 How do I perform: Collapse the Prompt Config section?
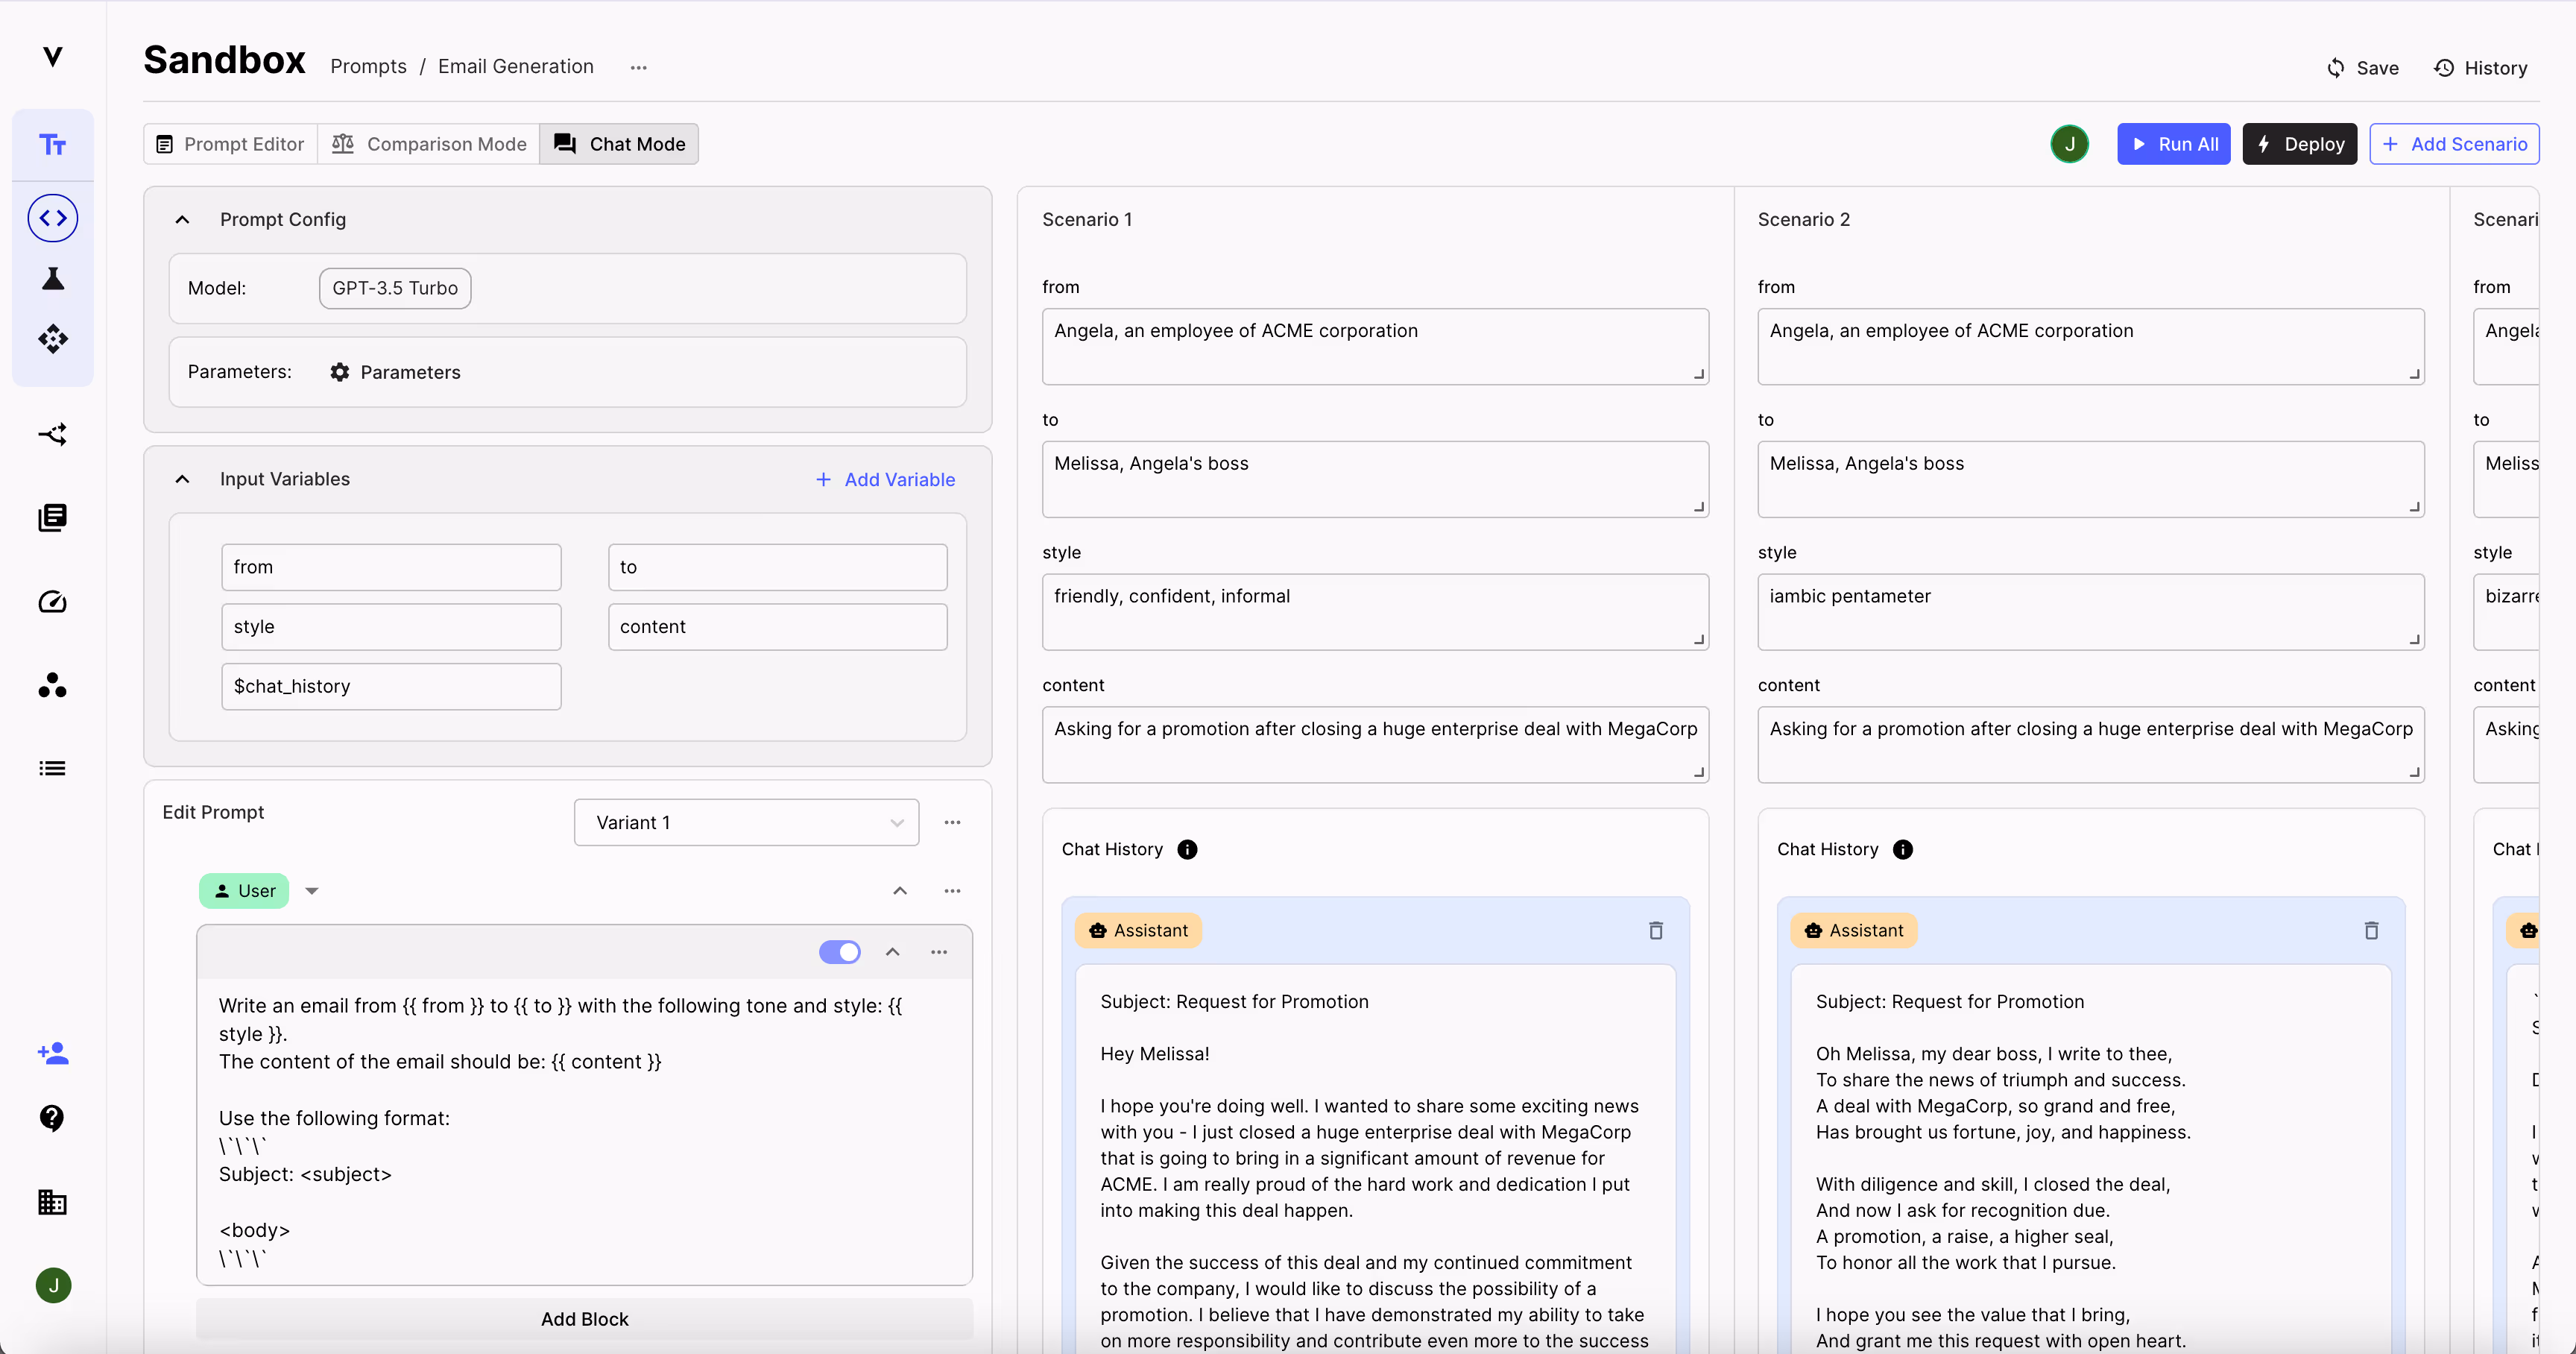(x=182, y=219)
